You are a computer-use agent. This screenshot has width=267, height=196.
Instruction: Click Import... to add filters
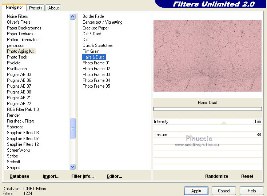coord(51,176)
